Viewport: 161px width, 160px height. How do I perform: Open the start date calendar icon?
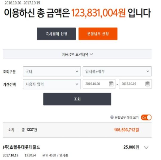(x=111, y=84)
